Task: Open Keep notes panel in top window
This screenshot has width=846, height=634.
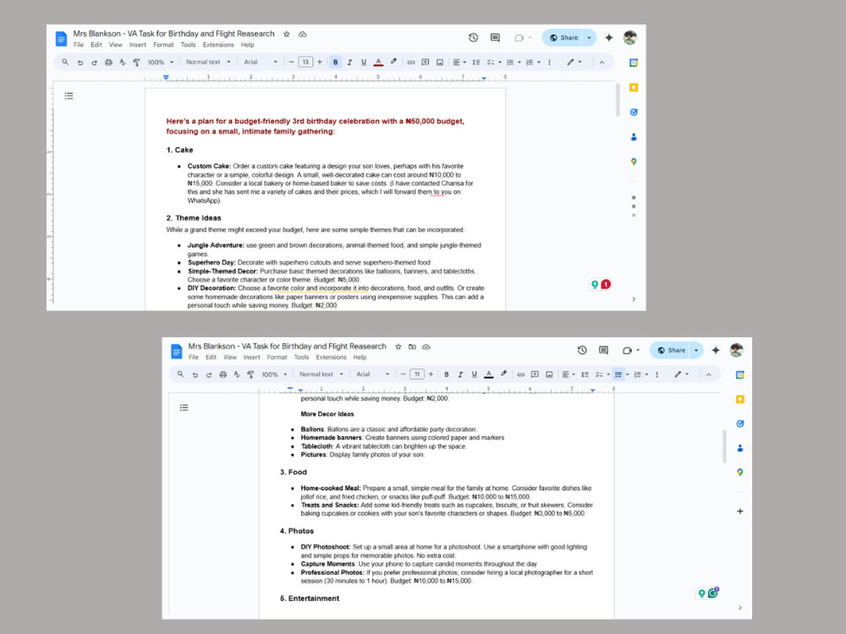Action: [x=634, y=87]
